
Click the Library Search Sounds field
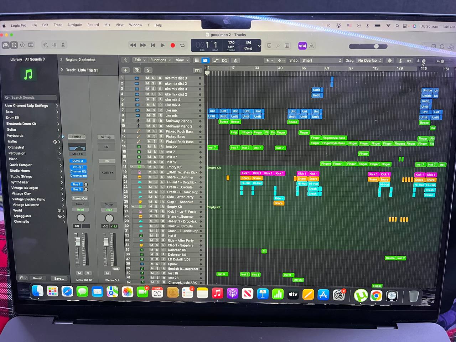[x=30, y=98]
